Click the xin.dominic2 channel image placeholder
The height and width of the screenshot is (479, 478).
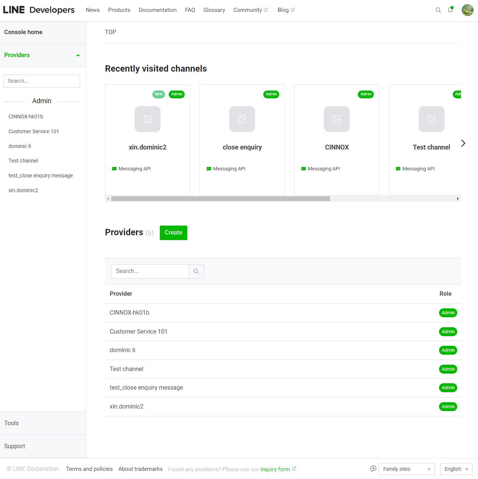(148, 119)
